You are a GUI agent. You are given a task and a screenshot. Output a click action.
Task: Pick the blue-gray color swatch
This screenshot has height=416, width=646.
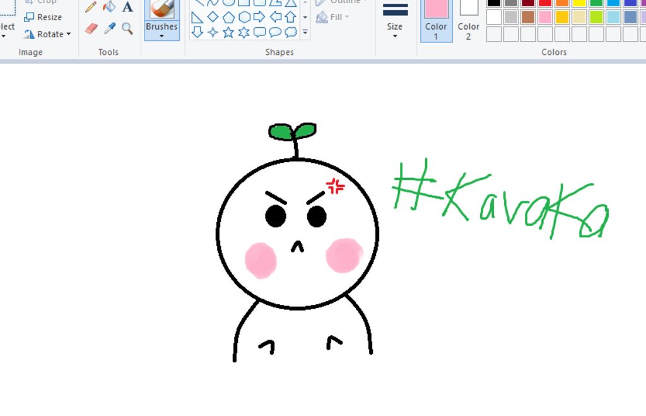coord(630,17)
